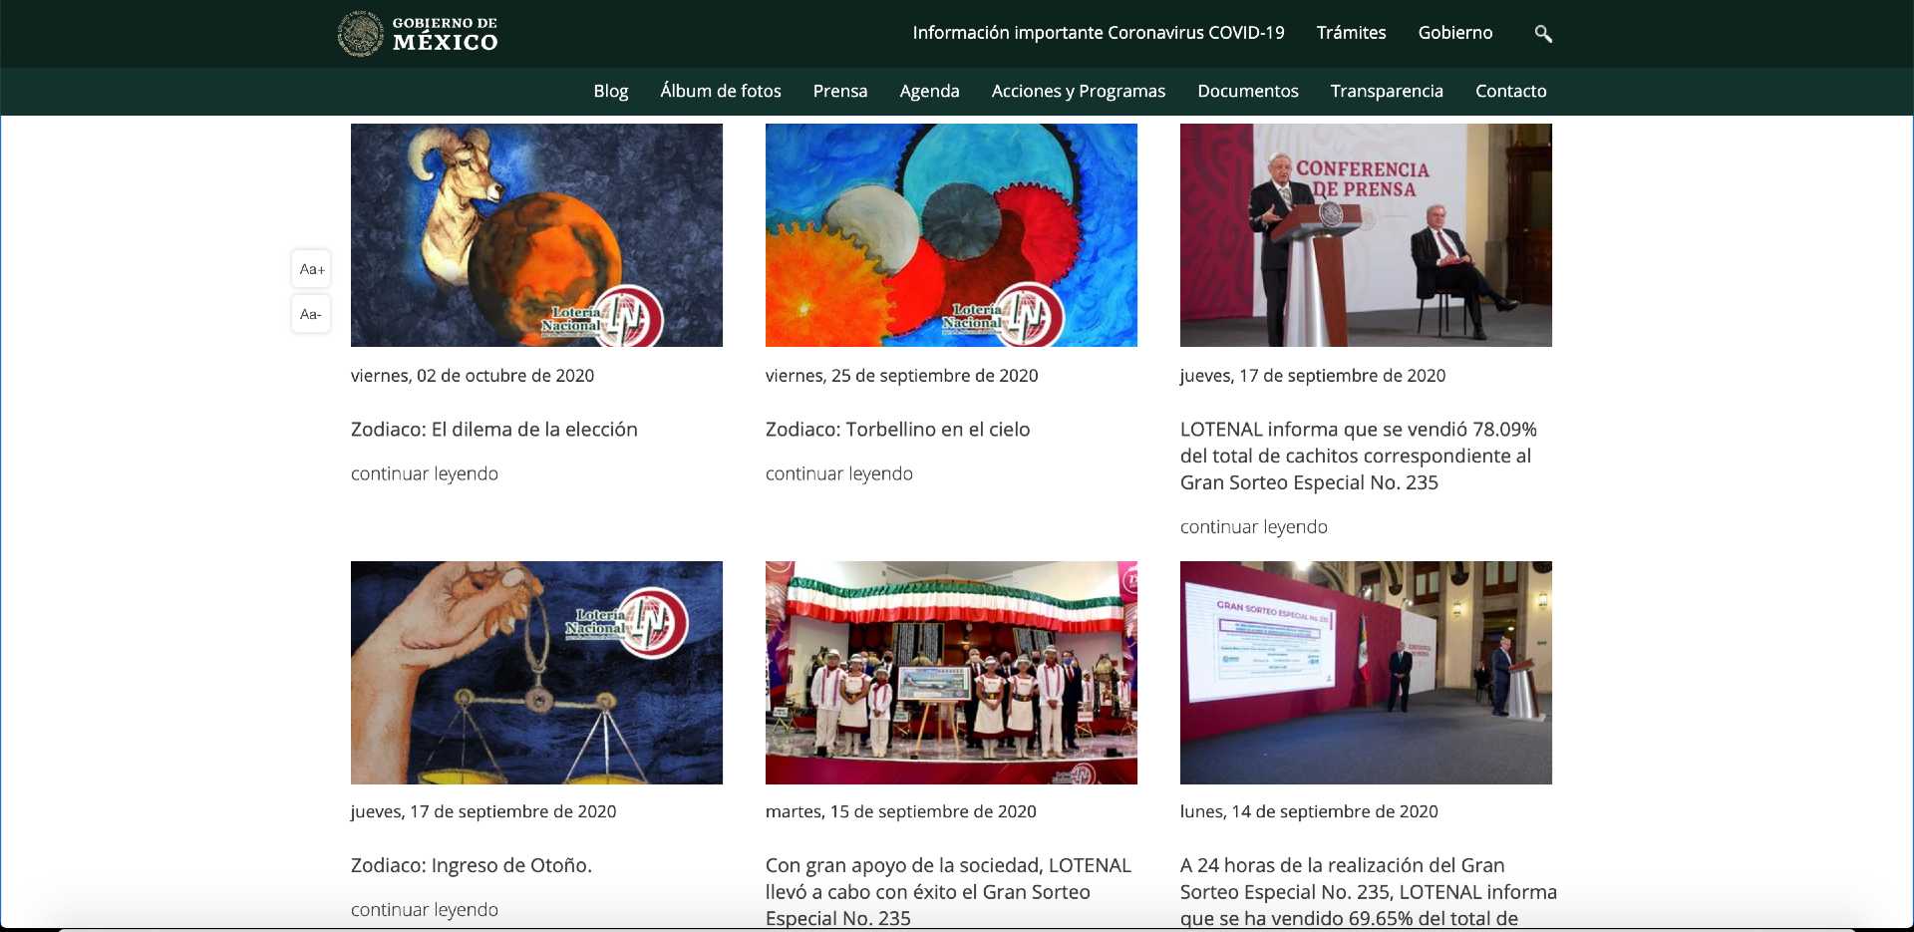Click continuar leyendo under LOTENAL 78.09% article
The image size is (1914, 932).
[x=1254, y=526]
